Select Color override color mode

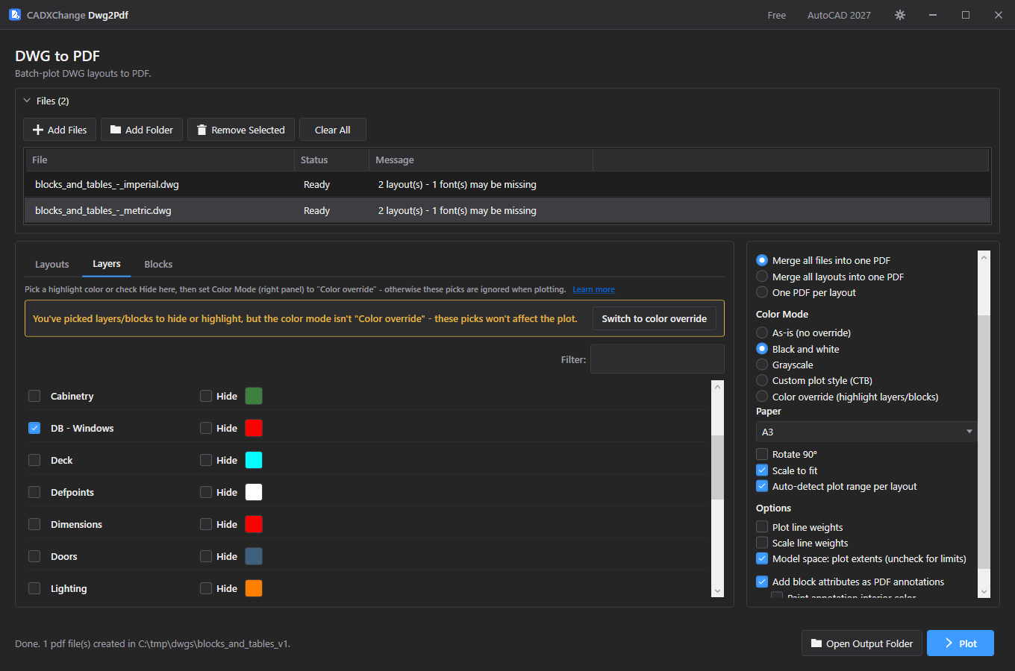[x=762, y=397]
